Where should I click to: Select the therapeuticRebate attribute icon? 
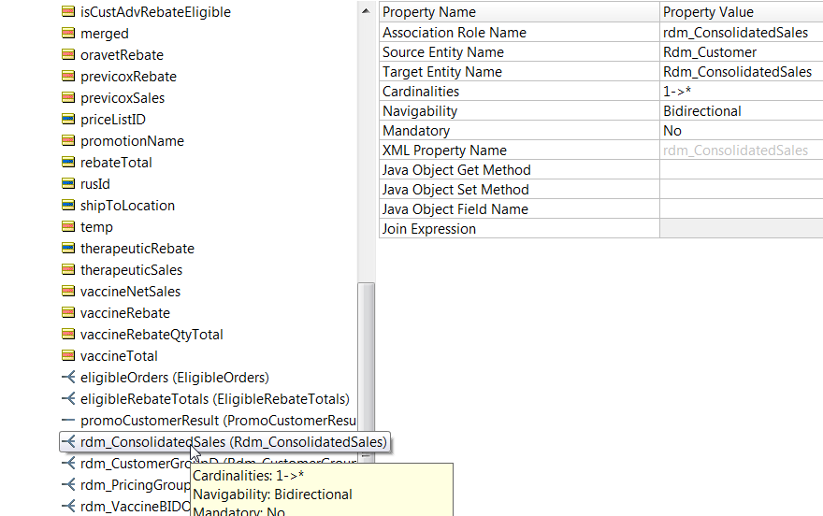[x=68, y=248]
